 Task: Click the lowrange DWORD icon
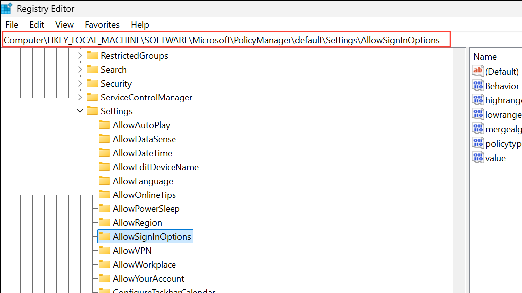[x=477, y=114]
